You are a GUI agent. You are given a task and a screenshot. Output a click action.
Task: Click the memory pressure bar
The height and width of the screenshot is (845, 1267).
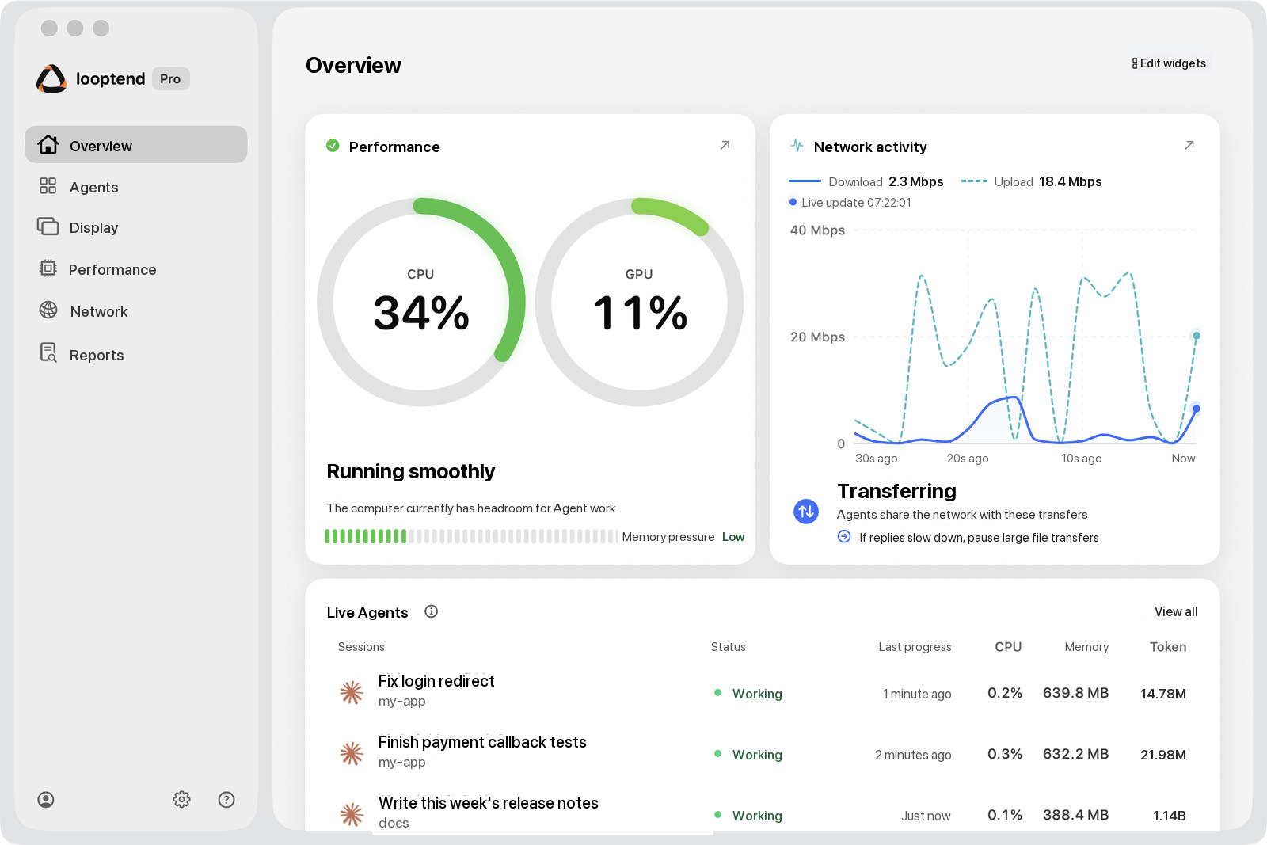pos(470,536)
